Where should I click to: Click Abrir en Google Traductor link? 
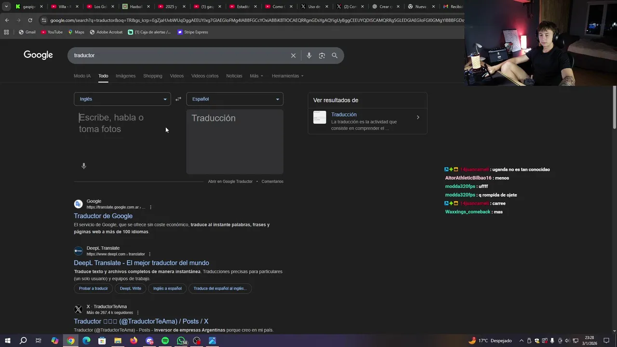pos(230,182)
